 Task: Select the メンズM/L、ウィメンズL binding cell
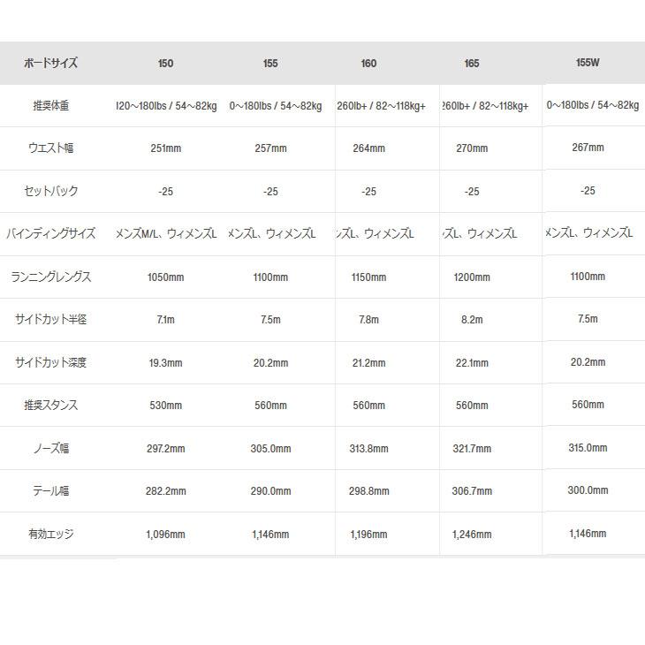pos(166,234)
